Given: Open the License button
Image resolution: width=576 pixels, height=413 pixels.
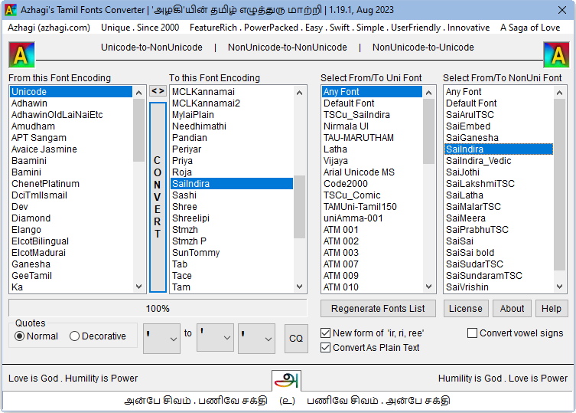Looking at the screenshot, I should pyautogui.click(x=466, y=309).
